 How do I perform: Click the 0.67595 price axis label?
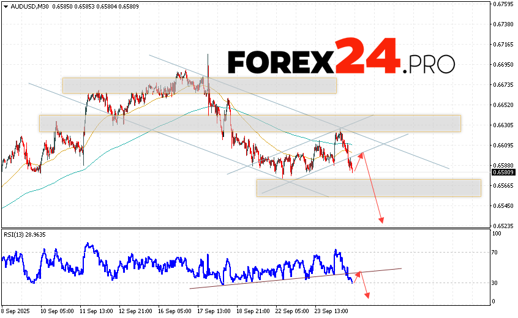tap(502, 4)
